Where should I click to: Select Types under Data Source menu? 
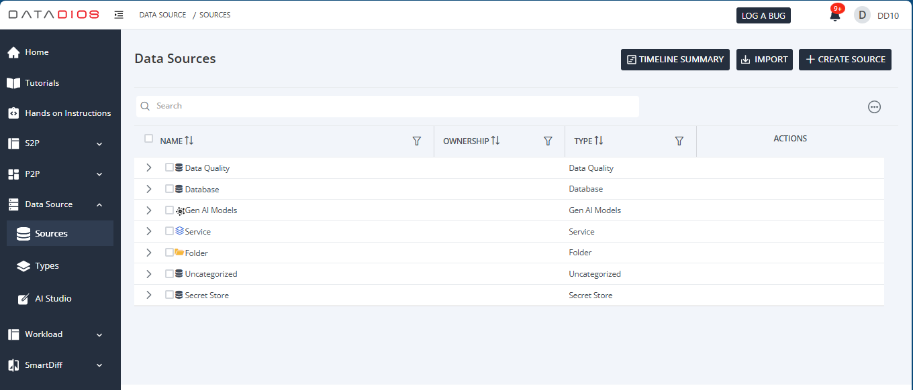pyautogui.click(x=46, y=266)
